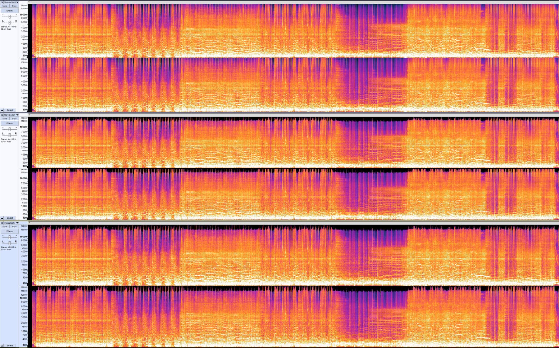The width and height of the screenshot is (559, 348).
Task: Close the mjpegtools track with X
Action: pyautogui.click(x=2, y=223)
